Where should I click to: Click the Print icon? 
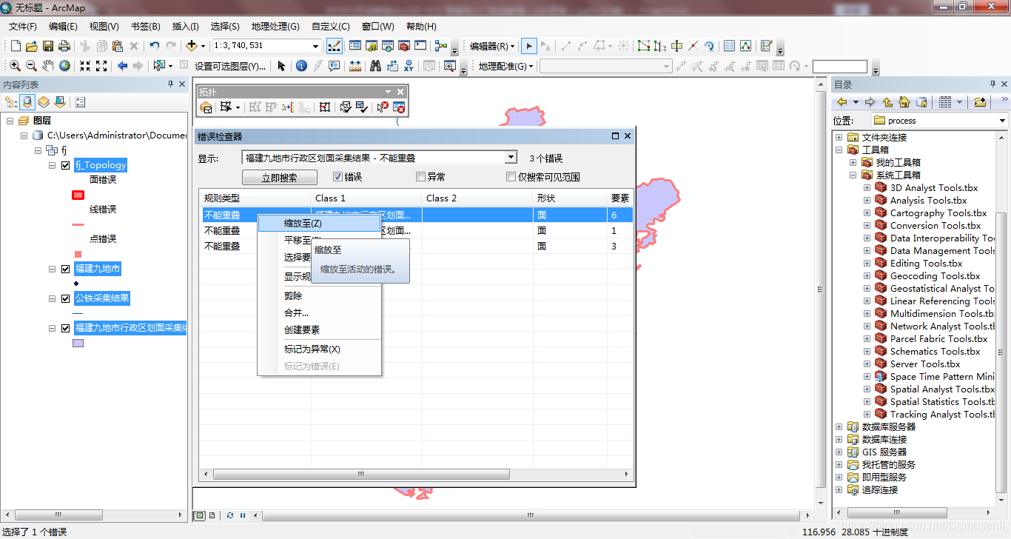[64, 46]
